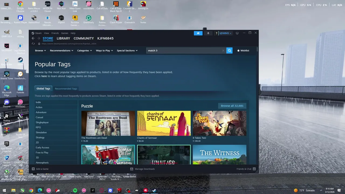Click Steam icon in taskbar
The width and height of the screenshot is (345, 194).
click(154, 190)
